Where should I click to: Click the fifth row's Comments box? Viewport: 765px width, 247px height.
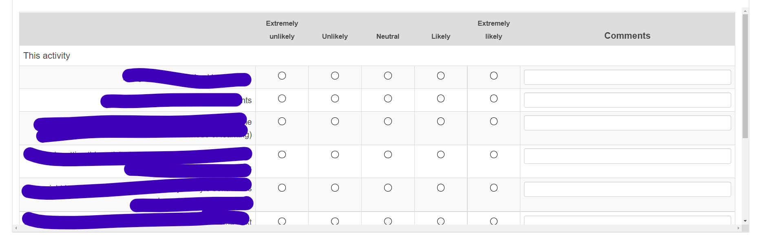(x=627, y=190)
